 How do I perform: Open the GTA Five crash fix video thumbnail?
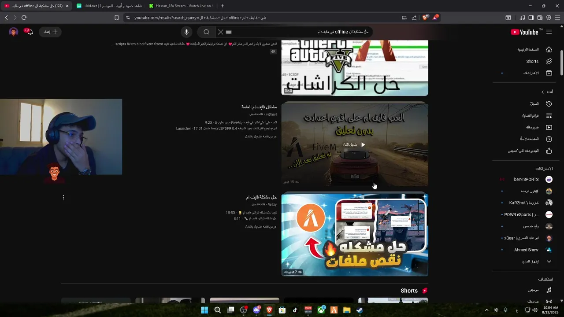(355, 68)
